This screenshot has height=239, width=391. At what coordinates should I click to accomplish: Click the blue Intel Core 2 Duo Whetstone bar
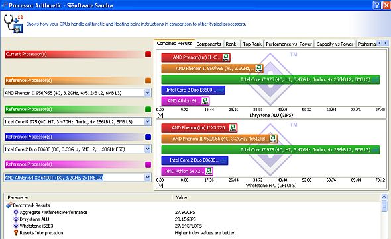coord(195,160)
